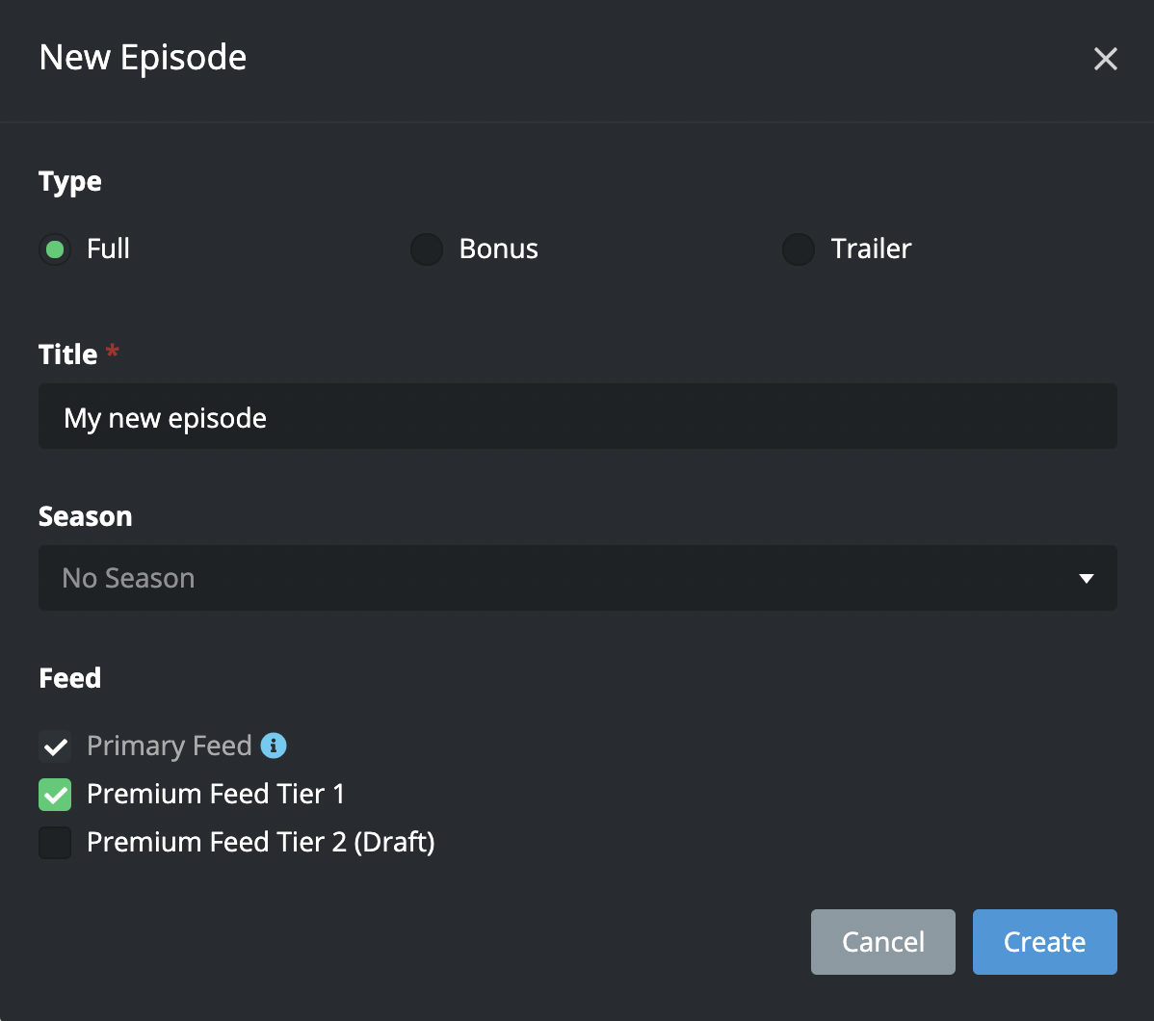Click the Create button

(1044, 942)
